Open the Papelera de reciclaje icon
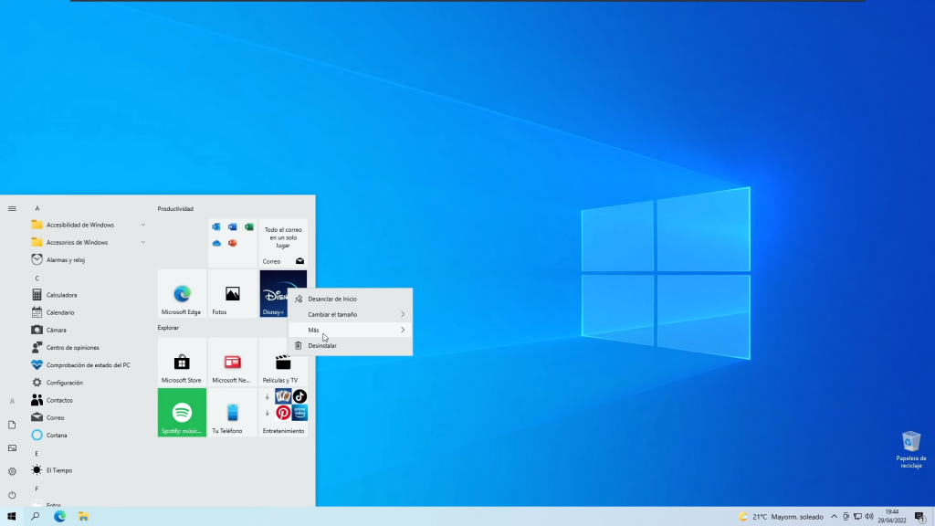The height and width of the screenshot is (526, 935). (x=910, y=447)
